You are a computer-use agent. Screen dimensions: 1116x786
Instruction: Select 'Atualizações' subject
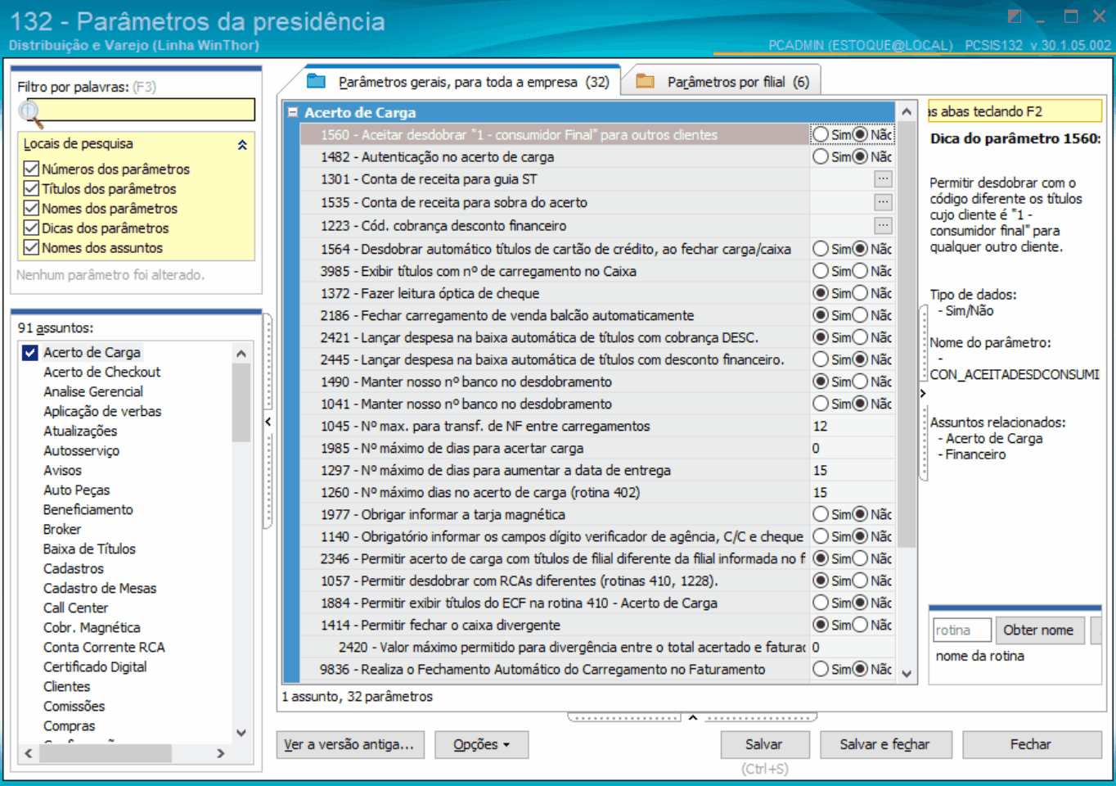coord(80,431)
